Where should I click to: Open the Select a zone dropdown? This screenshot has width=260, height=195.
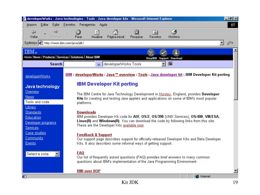(57, 154)
